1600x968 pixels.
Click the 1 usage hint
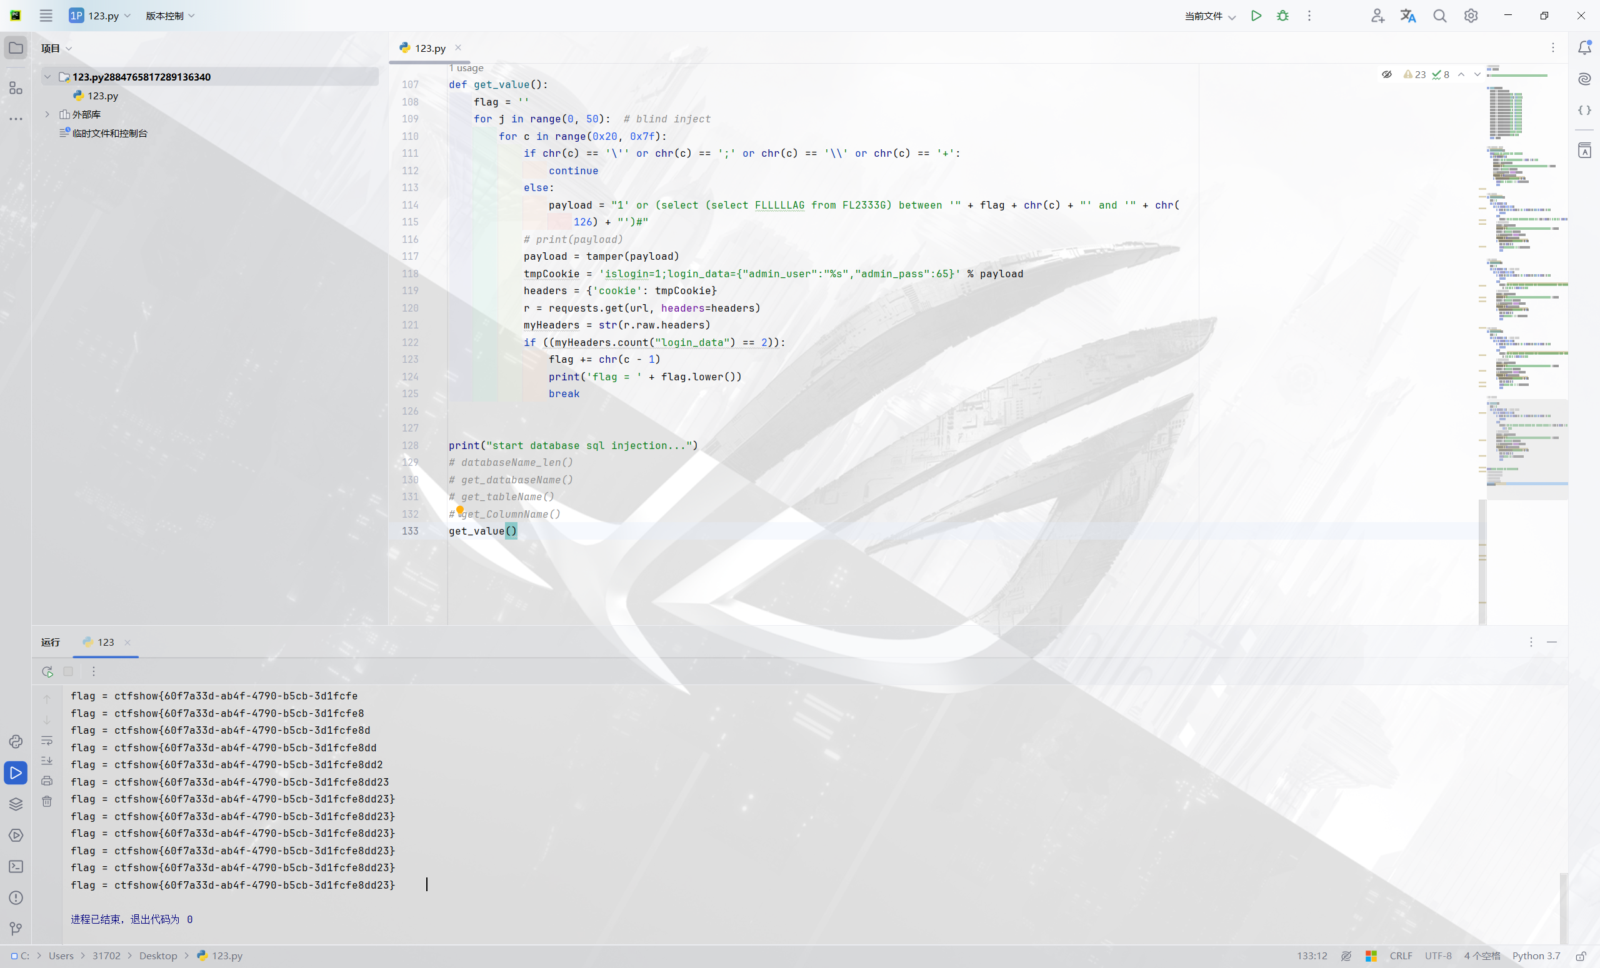[466, 67]
